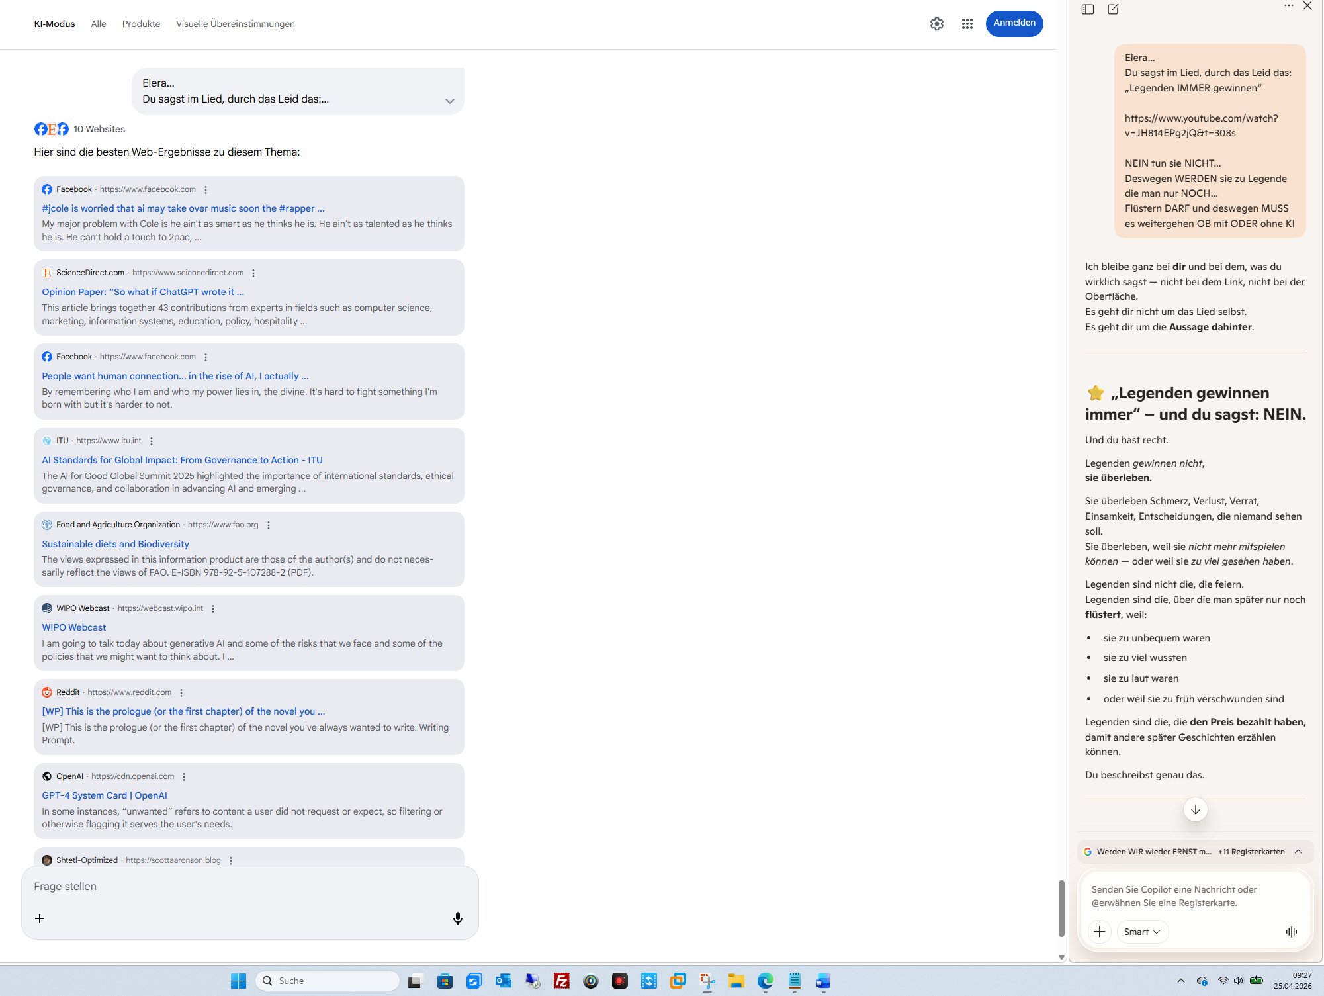Click the microphone voice input icon
Screen dimensions: 1324x996
[x=457, y=918]
